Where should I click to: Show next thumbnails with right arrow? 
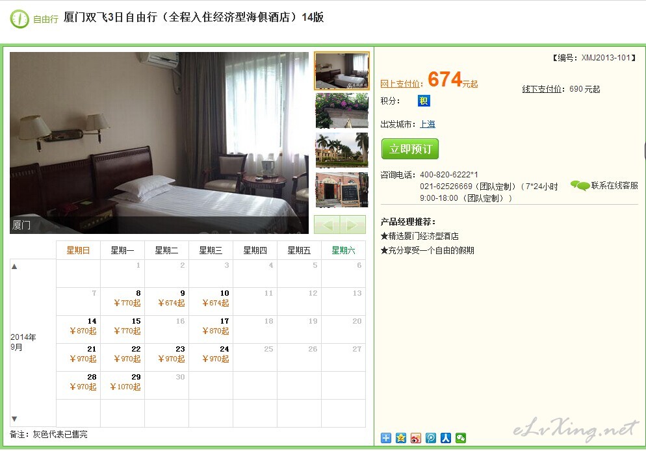coord(353,225)
